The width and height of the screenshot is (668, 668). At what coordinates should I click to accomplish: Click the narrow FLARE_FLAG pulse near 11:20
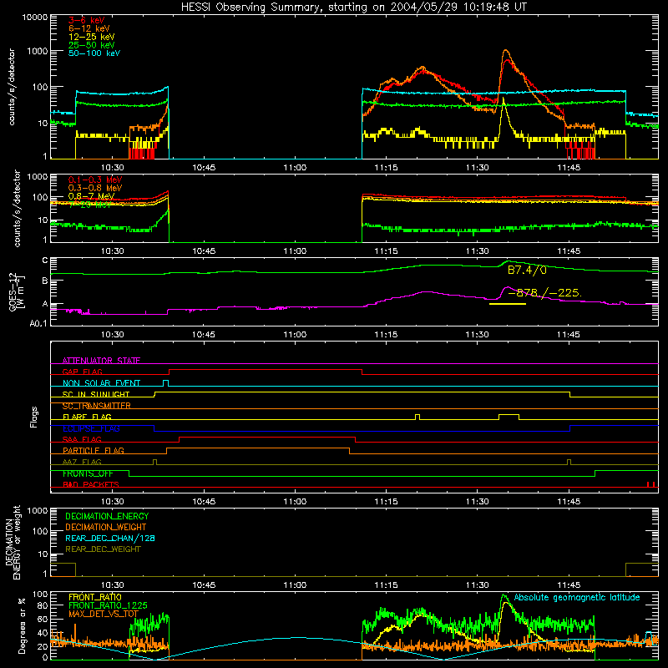[417, 417]
